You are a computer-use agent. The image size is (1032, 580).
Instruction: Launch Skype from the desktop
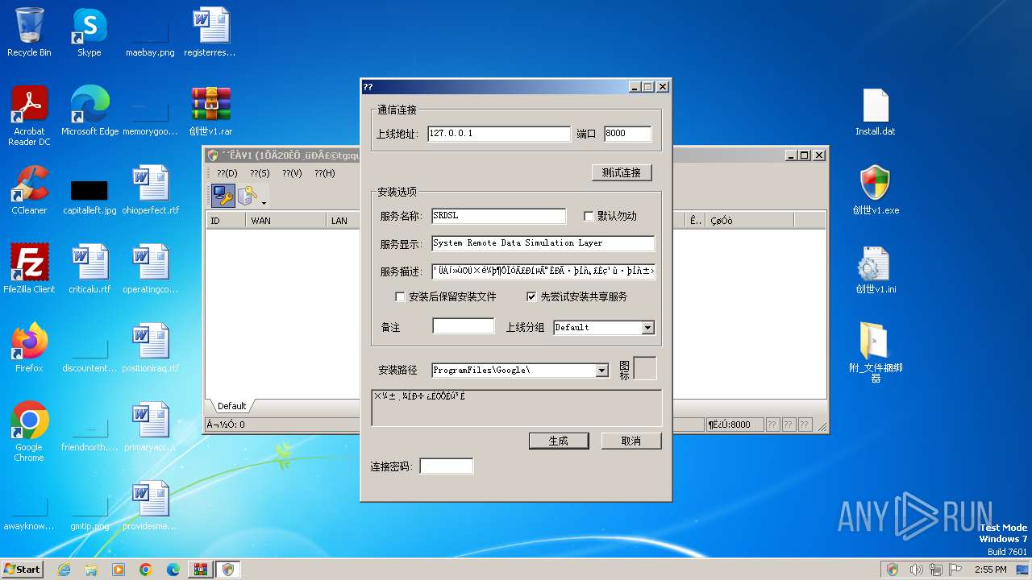pyautogui.click(x=89, y=33)
